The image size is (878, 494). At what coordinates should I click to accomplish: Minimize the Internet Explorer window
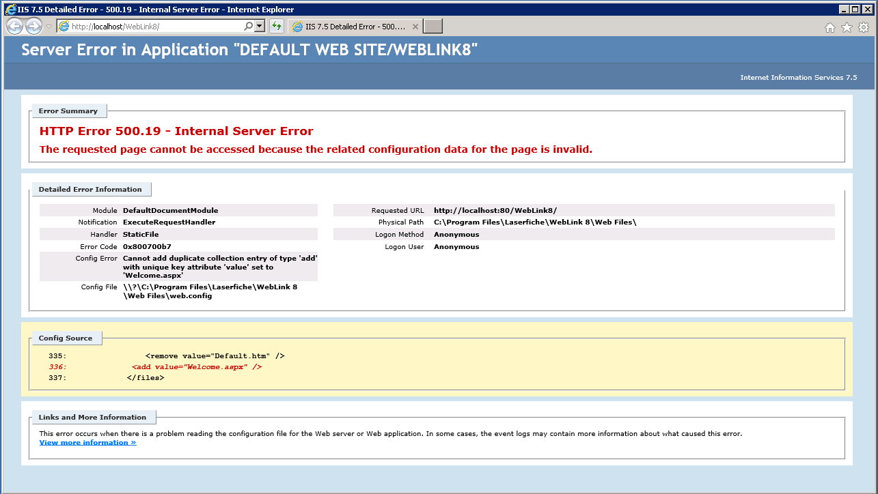click(x=843, y=10)
